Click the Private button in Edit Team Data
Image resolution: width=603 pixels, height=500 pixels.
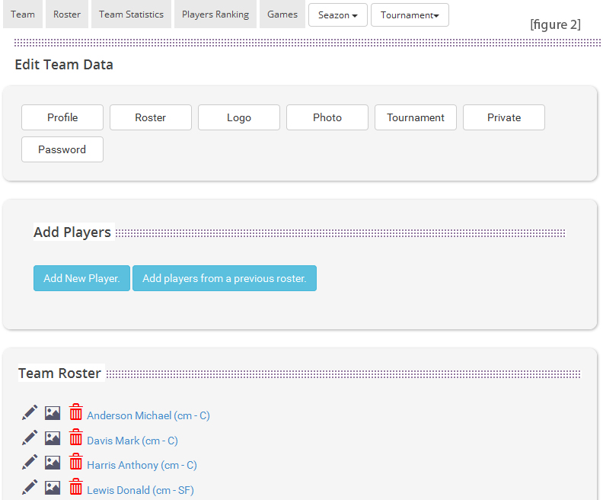tap(504, 117)
